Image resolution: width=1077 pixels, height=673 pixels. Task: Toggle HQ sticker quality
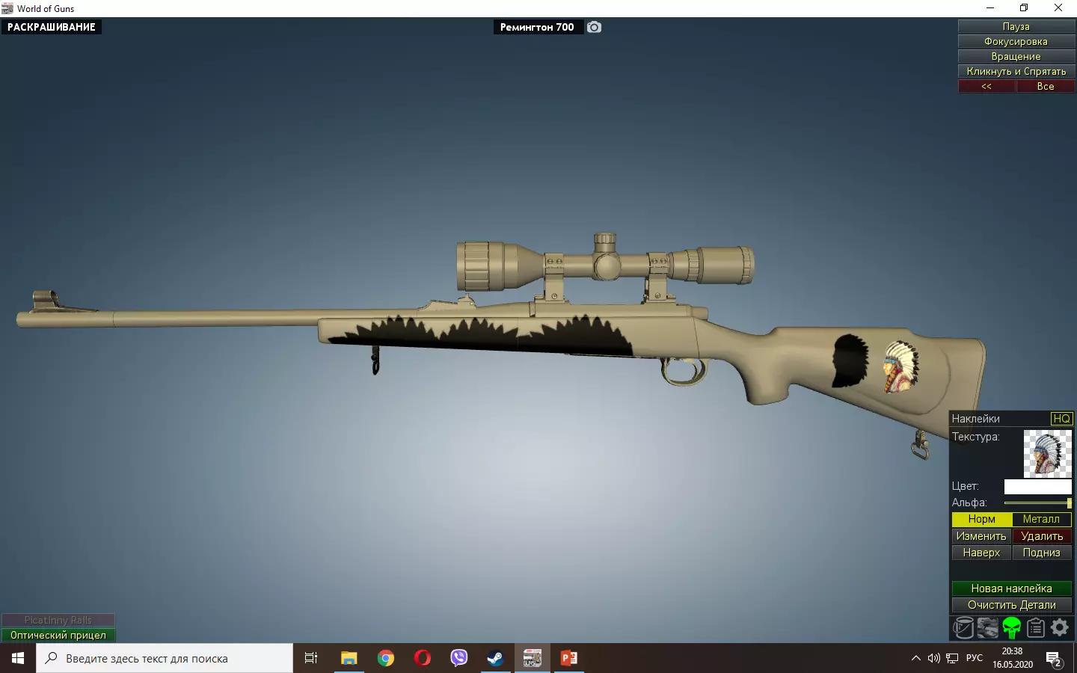click(x=1061, y=419)
